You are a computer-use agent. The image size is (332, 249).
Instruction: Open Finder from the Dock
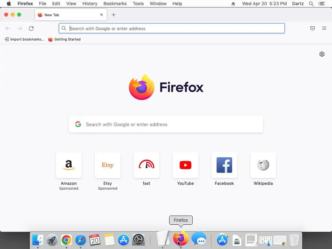point(38,240)
